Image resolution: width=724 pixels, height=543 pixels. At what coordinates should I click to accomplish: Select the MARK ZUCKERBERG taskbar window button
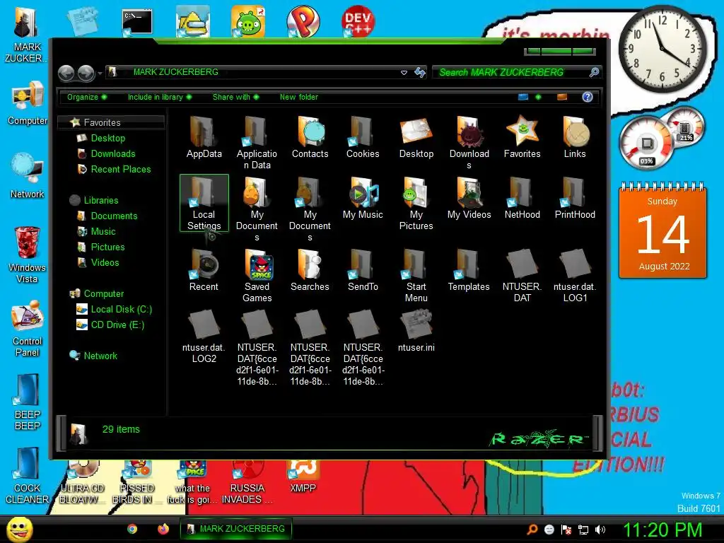(236, 529)
